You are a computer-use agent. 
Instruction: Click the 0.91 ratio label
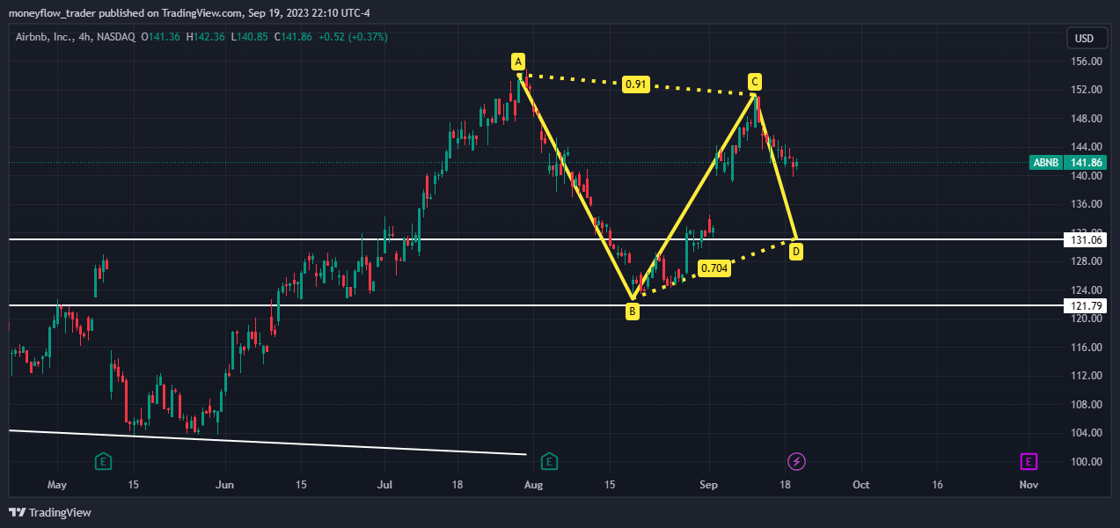pyautogui.click(x=635, y=84)
